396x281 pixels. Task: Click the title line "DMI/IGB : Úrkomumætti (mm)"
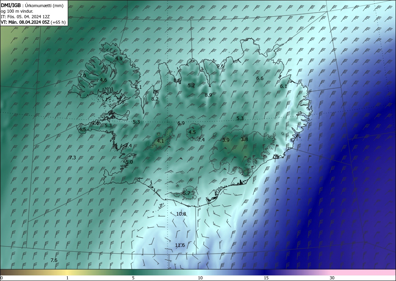[32, 6]
